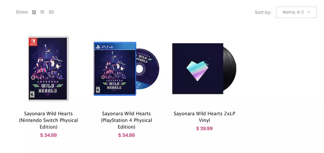Click the Wild Hearts logo on the Switch cover
The height and width of the screenshot is (153, 324).
click(x=48, y=88)
